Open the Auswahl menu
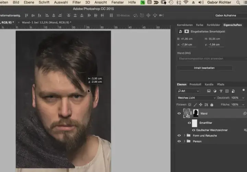The height and width of the screenshot is (172, 247). coord(61,2)
